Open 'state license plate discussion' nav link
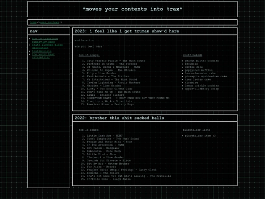The image size is (265, 199). (47, 46)
